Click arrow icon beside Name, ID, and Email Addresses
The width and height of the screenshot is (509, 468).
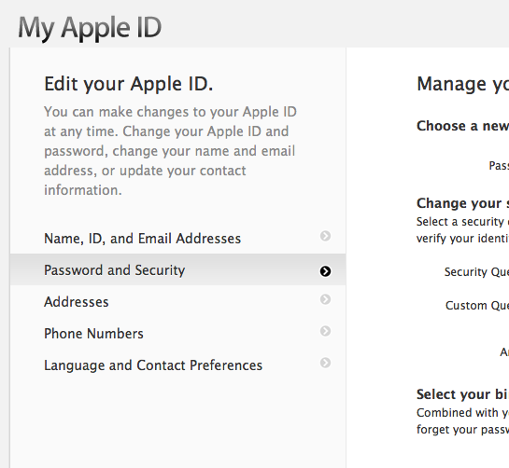(325, 236)
